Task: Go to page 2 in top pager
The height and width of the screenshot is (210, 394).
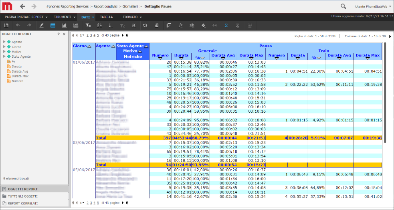Action: pyautogui.click(x=88, y=35)
